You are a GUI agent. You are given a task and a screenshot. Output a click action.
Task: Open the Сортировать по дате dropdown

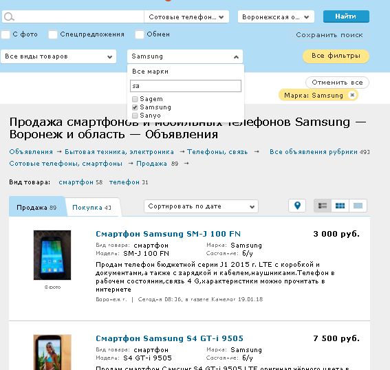click(x=201, y=206)
